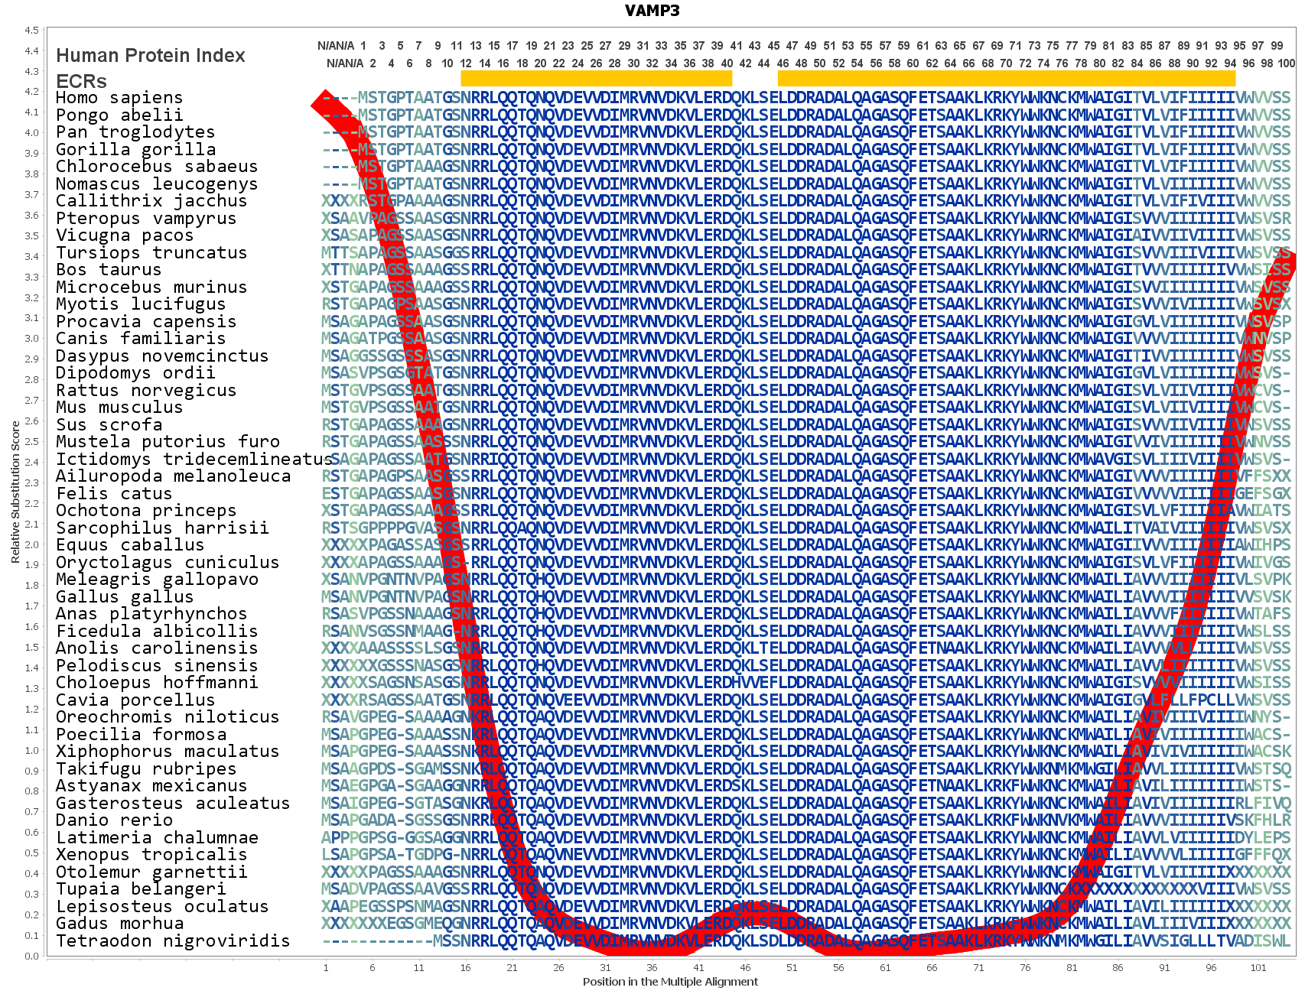1305x994 pixels.
Task: Click the right yellow ECR bar
Action: (1006, 78)
